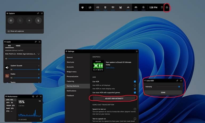Viewport: 205px width, 123px height.
Task: Open the Xbox home icon in Game Bar
Action: pyautogui.click(x=83, y=7)
